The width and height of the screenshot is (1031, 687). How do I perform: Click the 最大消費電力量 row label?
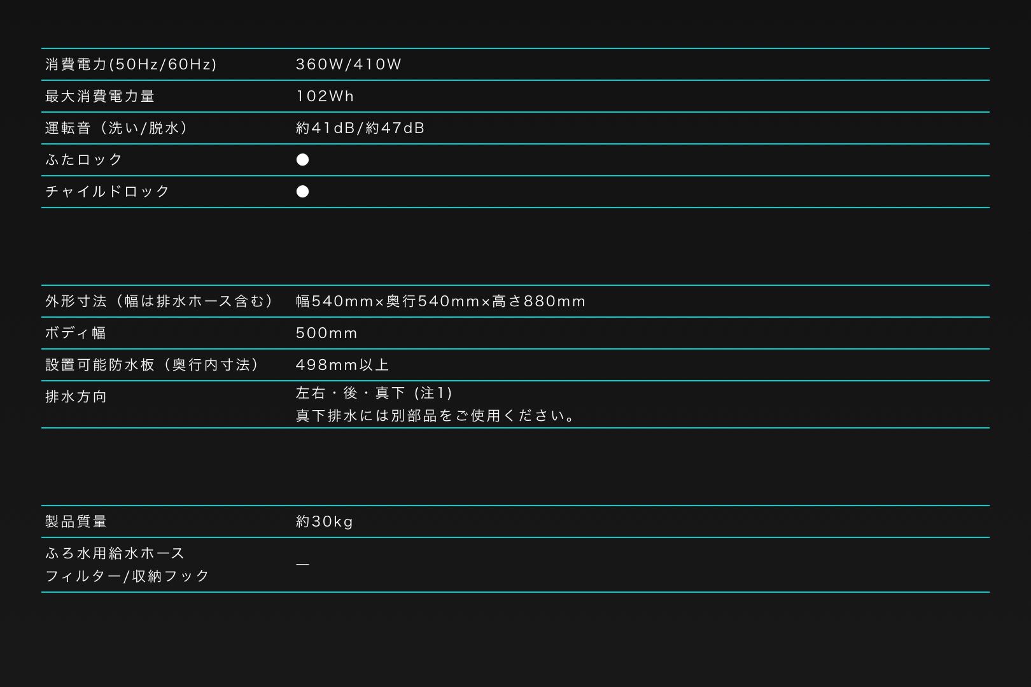pyautogui.click(x=100, y=96)
